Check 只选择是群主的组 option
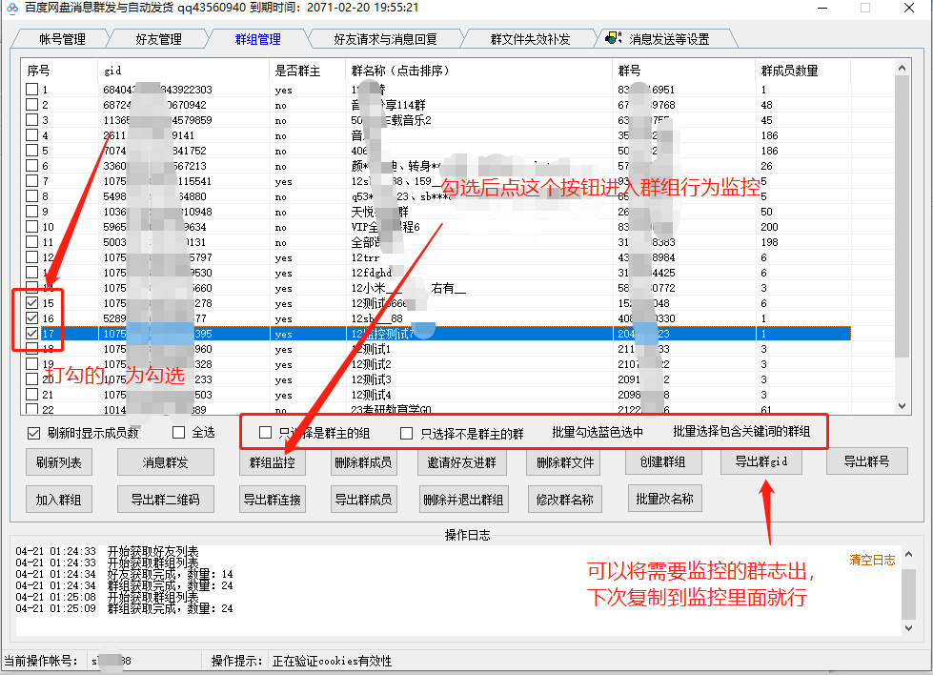This screenshot has height=675, width=933. [x=265, y=433]
